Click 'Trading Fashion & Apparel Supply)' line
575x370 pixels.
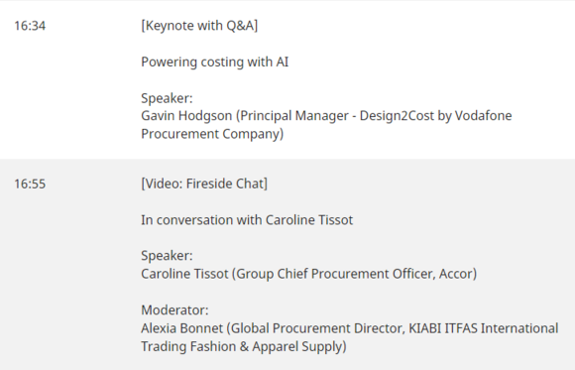pyautogui.click(x=244, y=346)
